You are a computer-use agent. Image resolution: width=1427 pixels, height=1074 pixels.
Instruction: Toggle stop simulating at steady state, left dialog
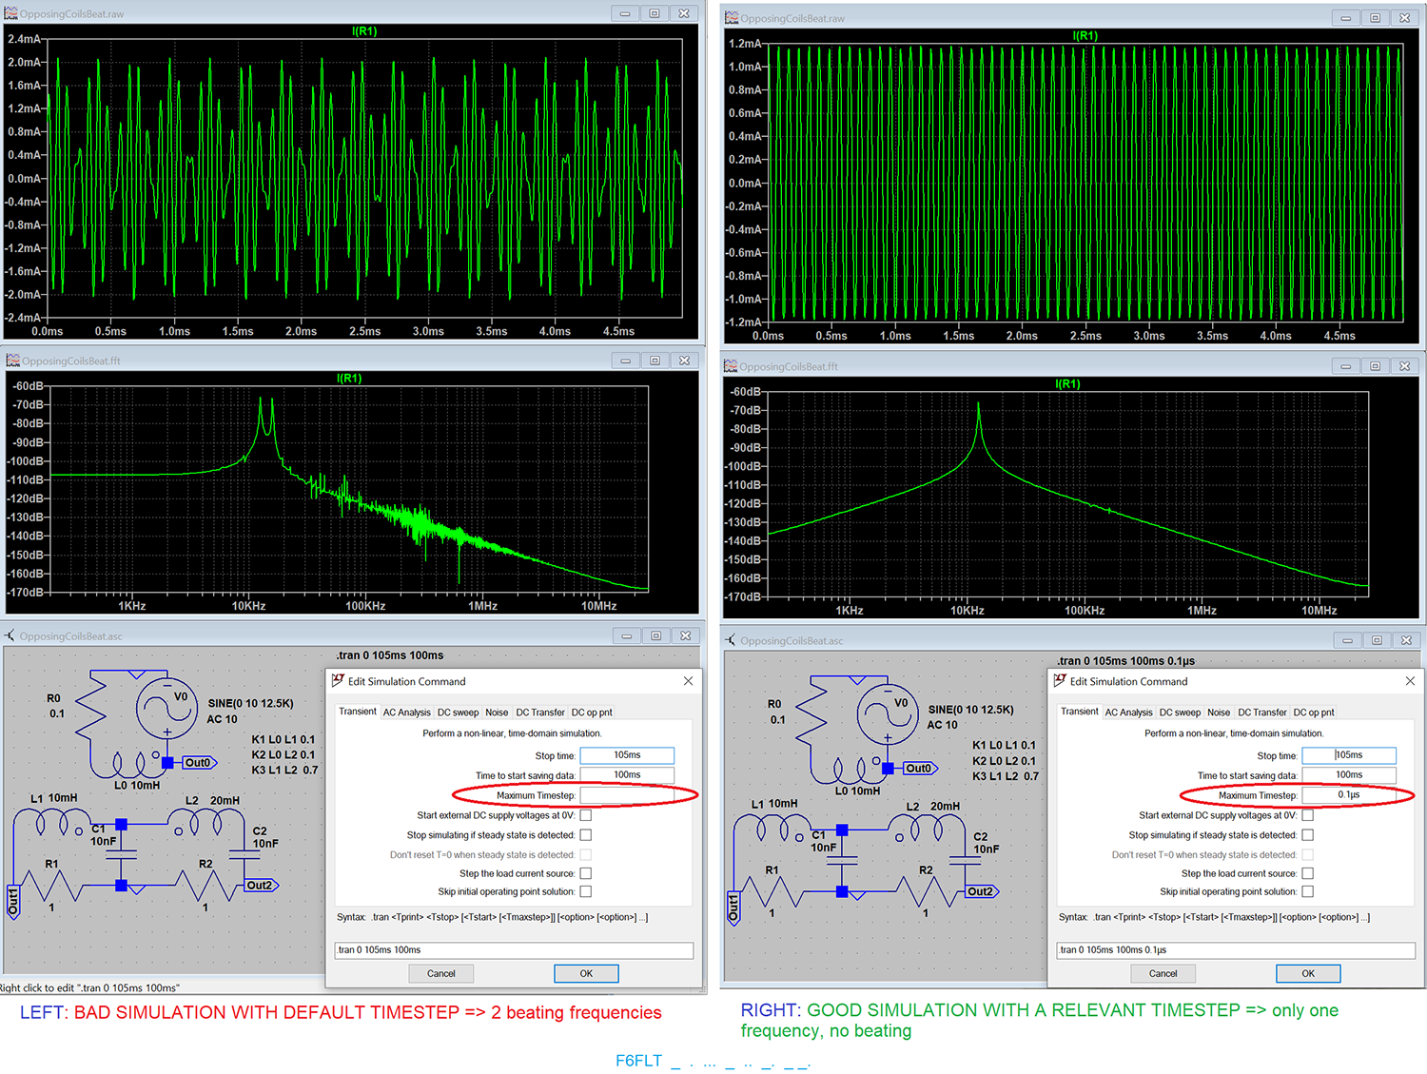click(x=586, y=834)
